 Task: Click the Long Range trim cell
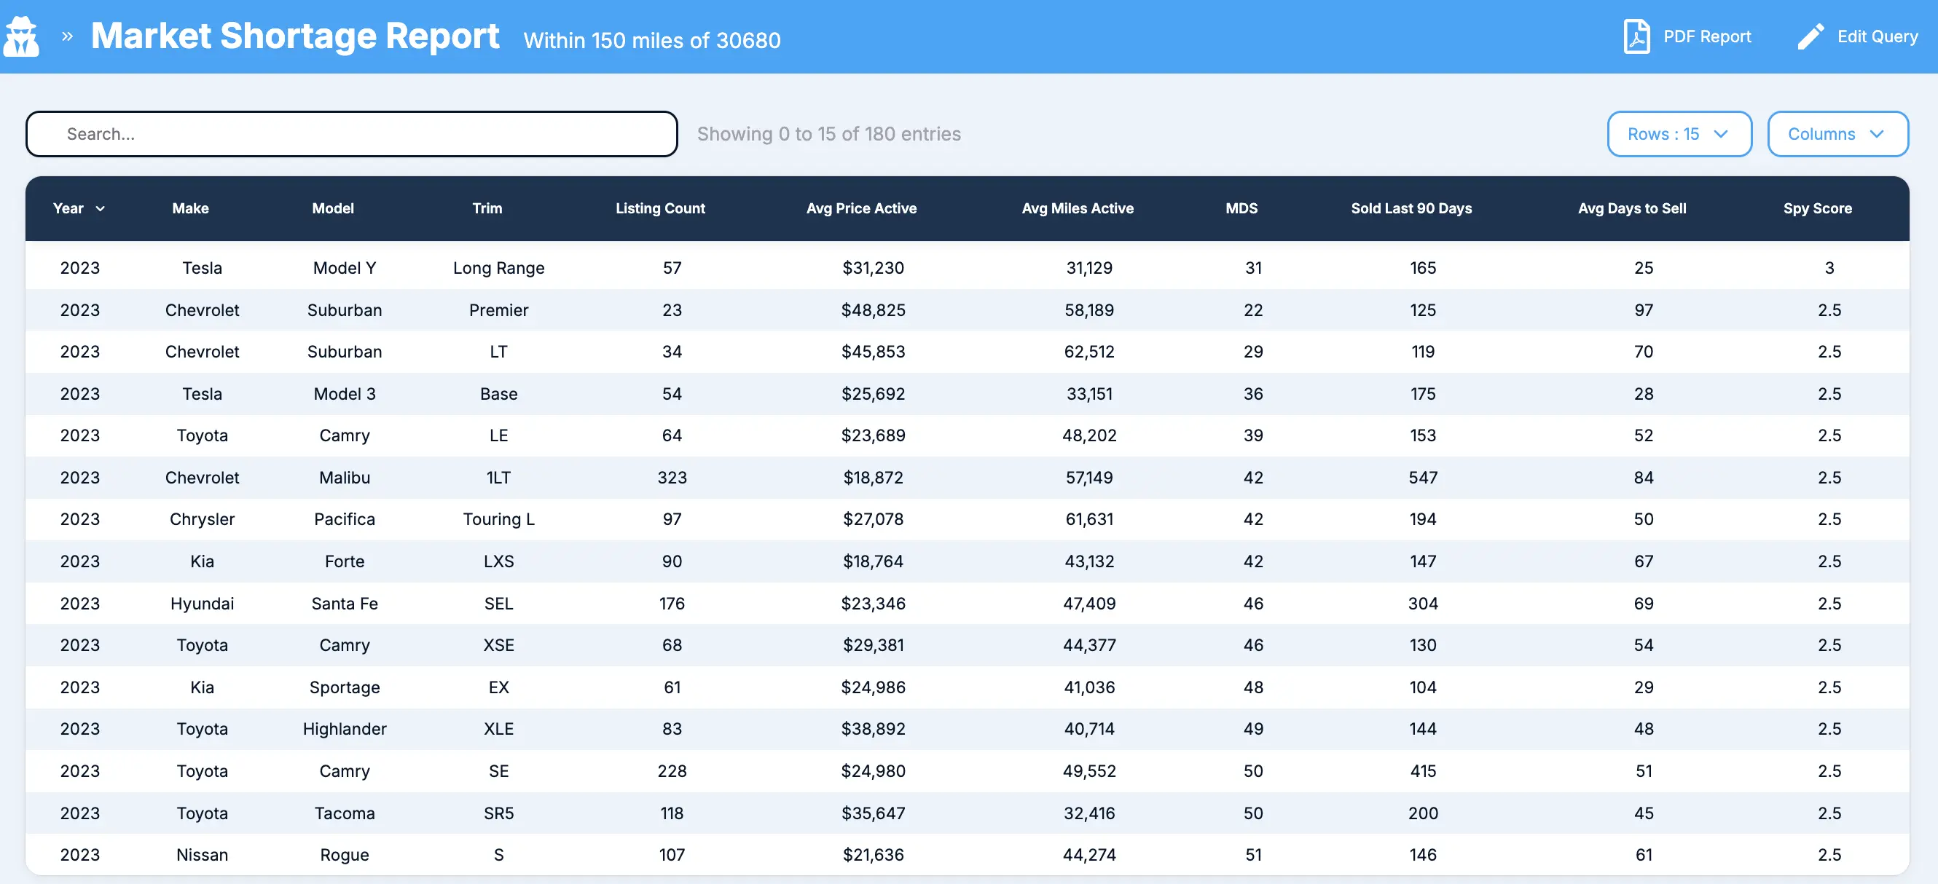(499, 268)
